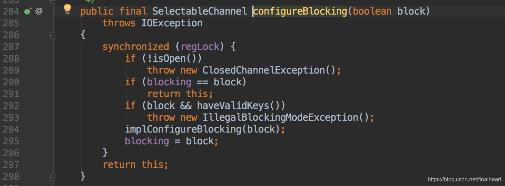This screenshot has width=505, height=186.
Task: Open the blog.csdn.net/finalheart watermark link
Action: (x=464, y=179)
